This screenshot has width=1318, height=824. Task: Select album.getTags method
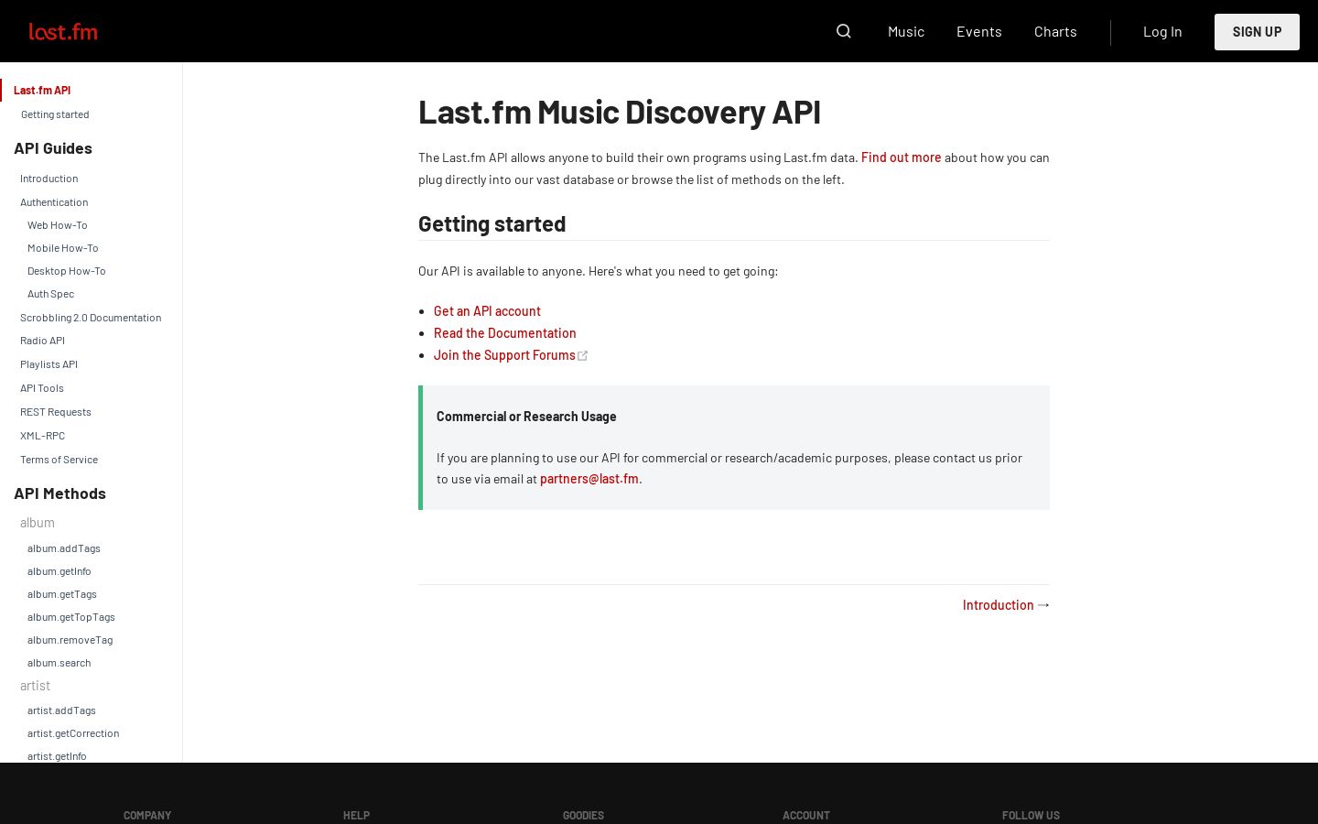coord(62,594)
